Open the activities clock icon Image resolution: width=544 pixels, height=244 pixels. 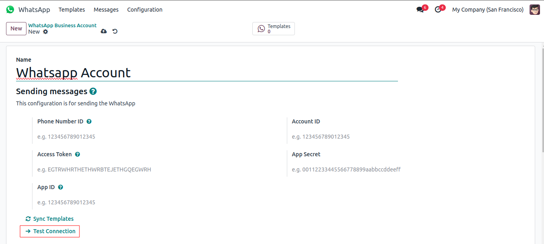(438, 10)
